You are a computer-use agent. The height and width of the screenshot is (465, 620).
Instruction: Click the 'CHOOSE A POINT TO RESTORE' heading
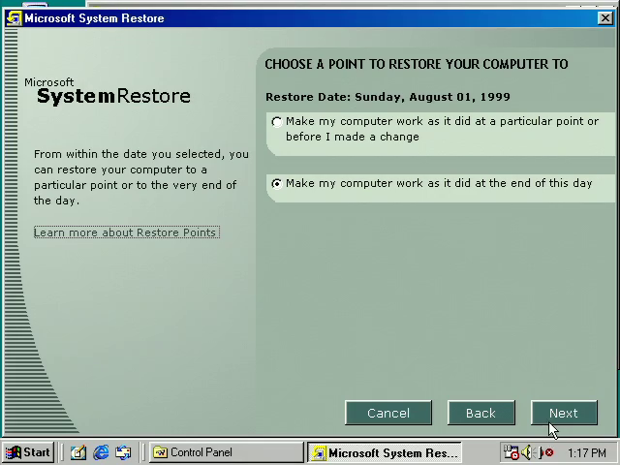[417, 64]
